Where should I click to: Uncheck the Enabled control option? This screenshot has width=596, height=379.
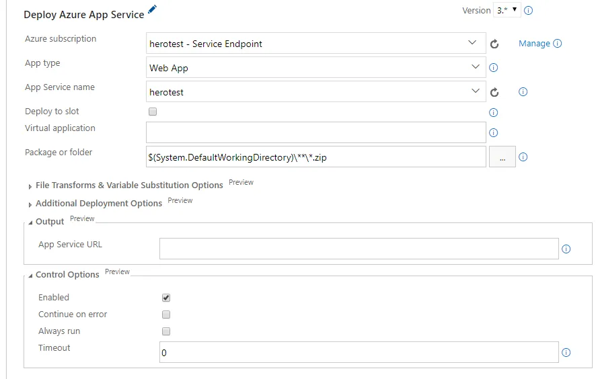point(166,298)
